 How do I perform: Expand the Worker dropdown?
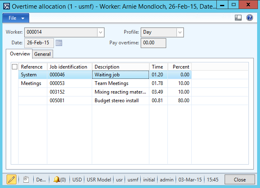pyautogui.click(x=100, y=32)
